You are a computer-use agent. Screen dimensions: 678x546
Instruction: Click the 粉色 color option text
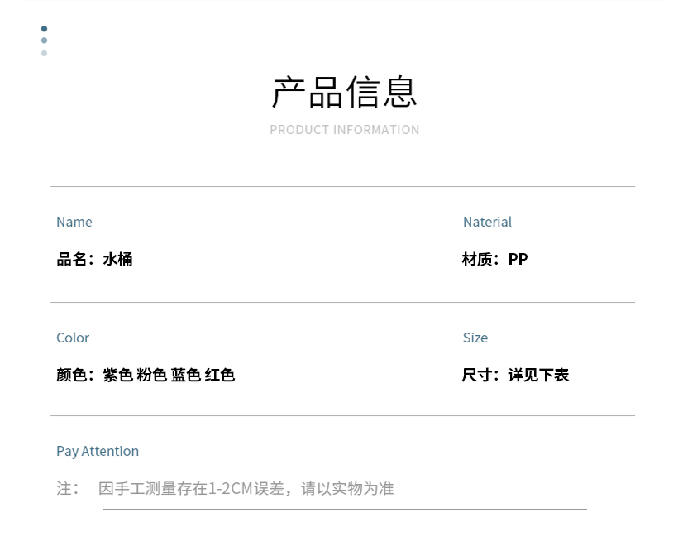(152, 375)
